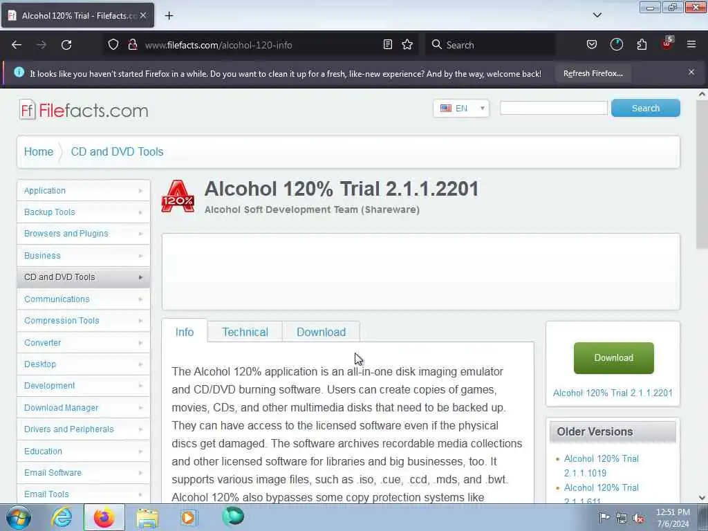Open the Save to Pocket icon
Image resolution: width=708 pixels, height=531 pixels.
click(x=592, y=45)
